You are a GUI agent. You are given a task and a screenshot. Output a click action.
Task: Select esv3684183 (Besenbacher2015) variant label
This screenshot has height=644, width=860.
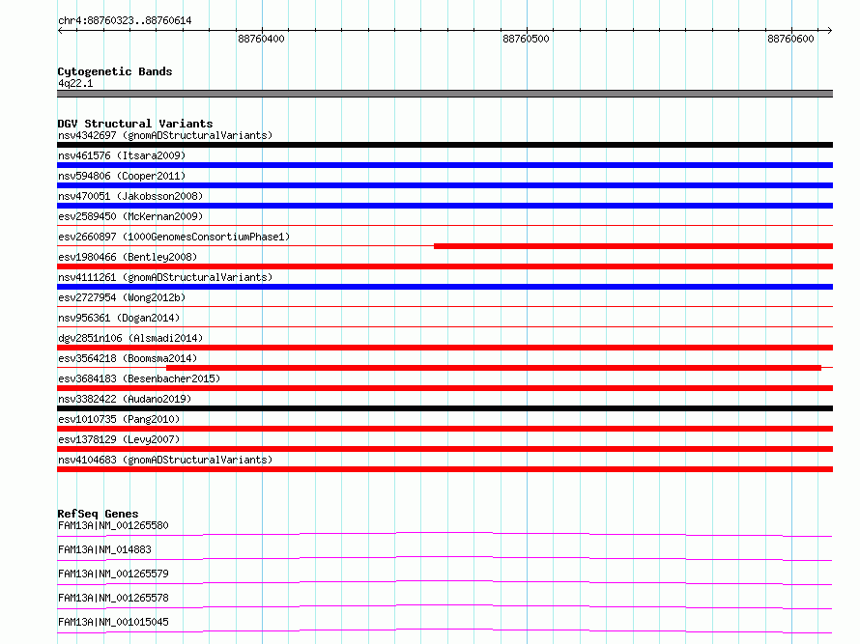139,378
